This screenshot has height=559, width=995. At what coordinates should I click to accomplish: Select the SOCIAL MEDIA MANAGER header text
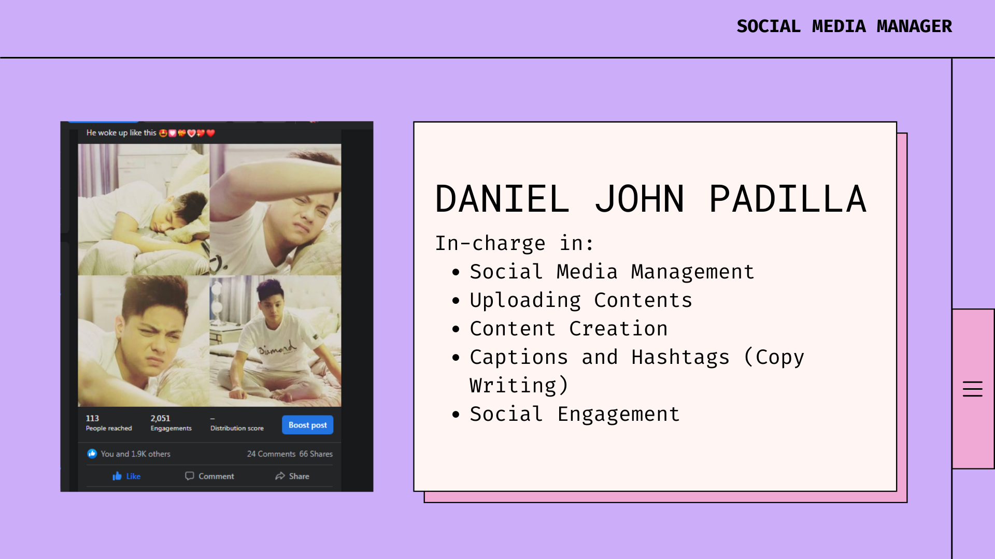click(x=844, y=26)
